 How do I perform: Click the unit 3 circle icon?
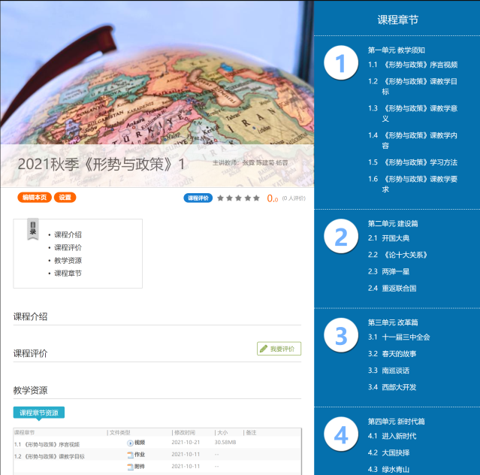[341, 336]
